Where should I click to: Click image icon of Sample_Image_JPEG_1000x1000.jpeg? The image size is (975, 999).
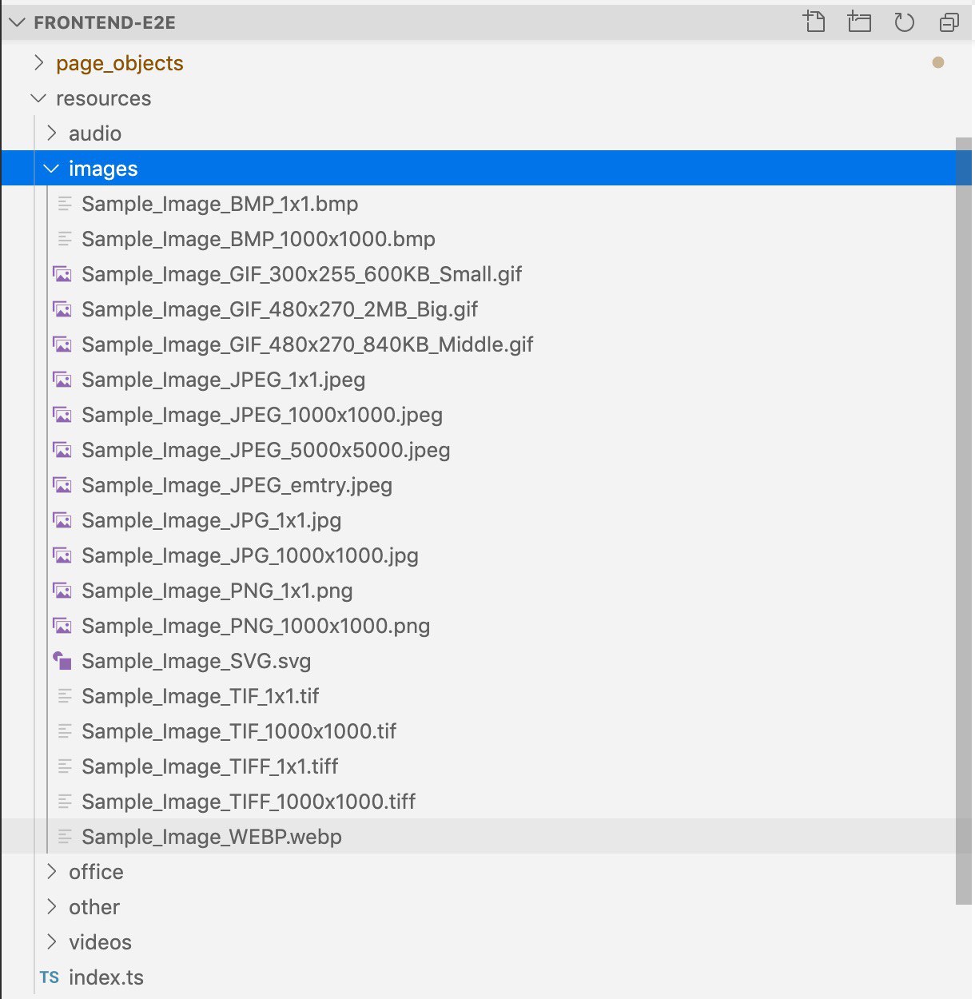point(62,415)
